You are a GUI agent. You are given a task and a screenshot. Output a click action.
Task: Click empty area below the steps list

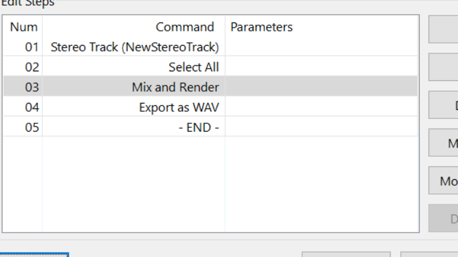click(x=210, y=184)
